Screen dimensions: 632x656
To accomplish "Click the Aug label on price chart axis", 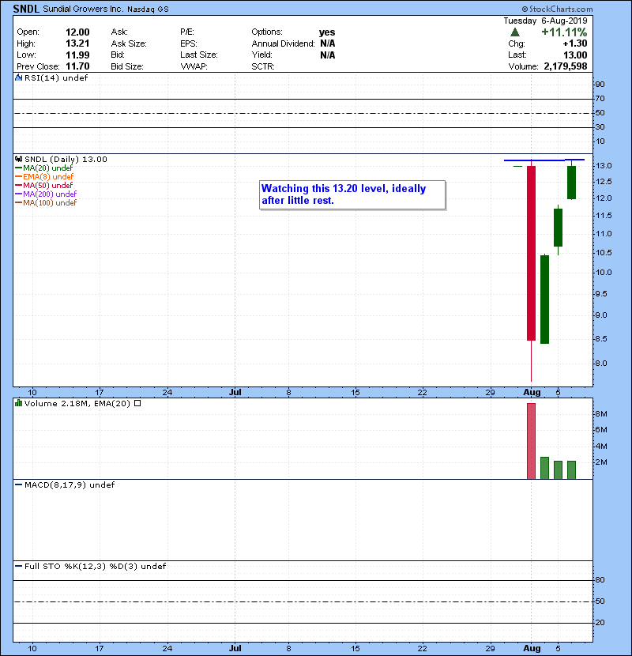I will [532, 392].
